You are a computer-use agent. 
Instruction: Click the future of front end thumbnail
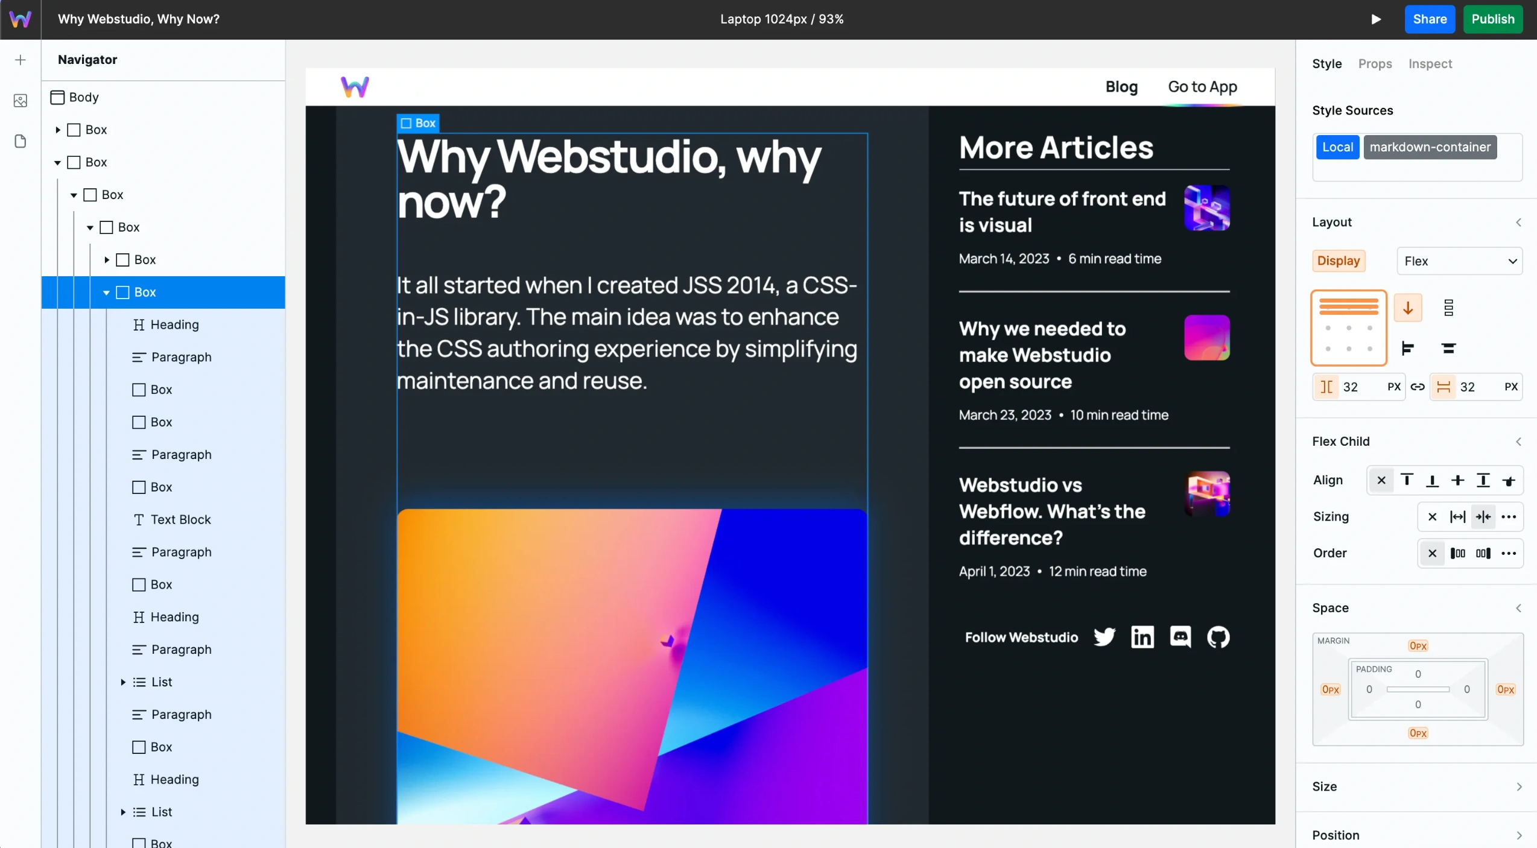tap(1207, 208)
